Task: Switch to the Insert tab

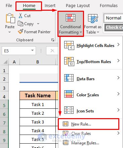Action: click(x=50, y=6)
